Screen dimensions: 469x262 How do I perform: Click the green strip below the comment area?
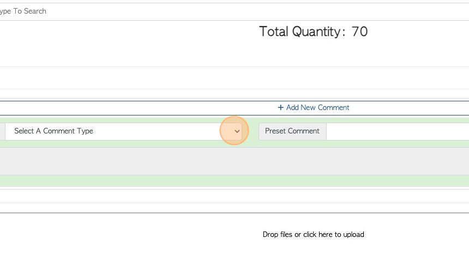[x=234, y=181]
